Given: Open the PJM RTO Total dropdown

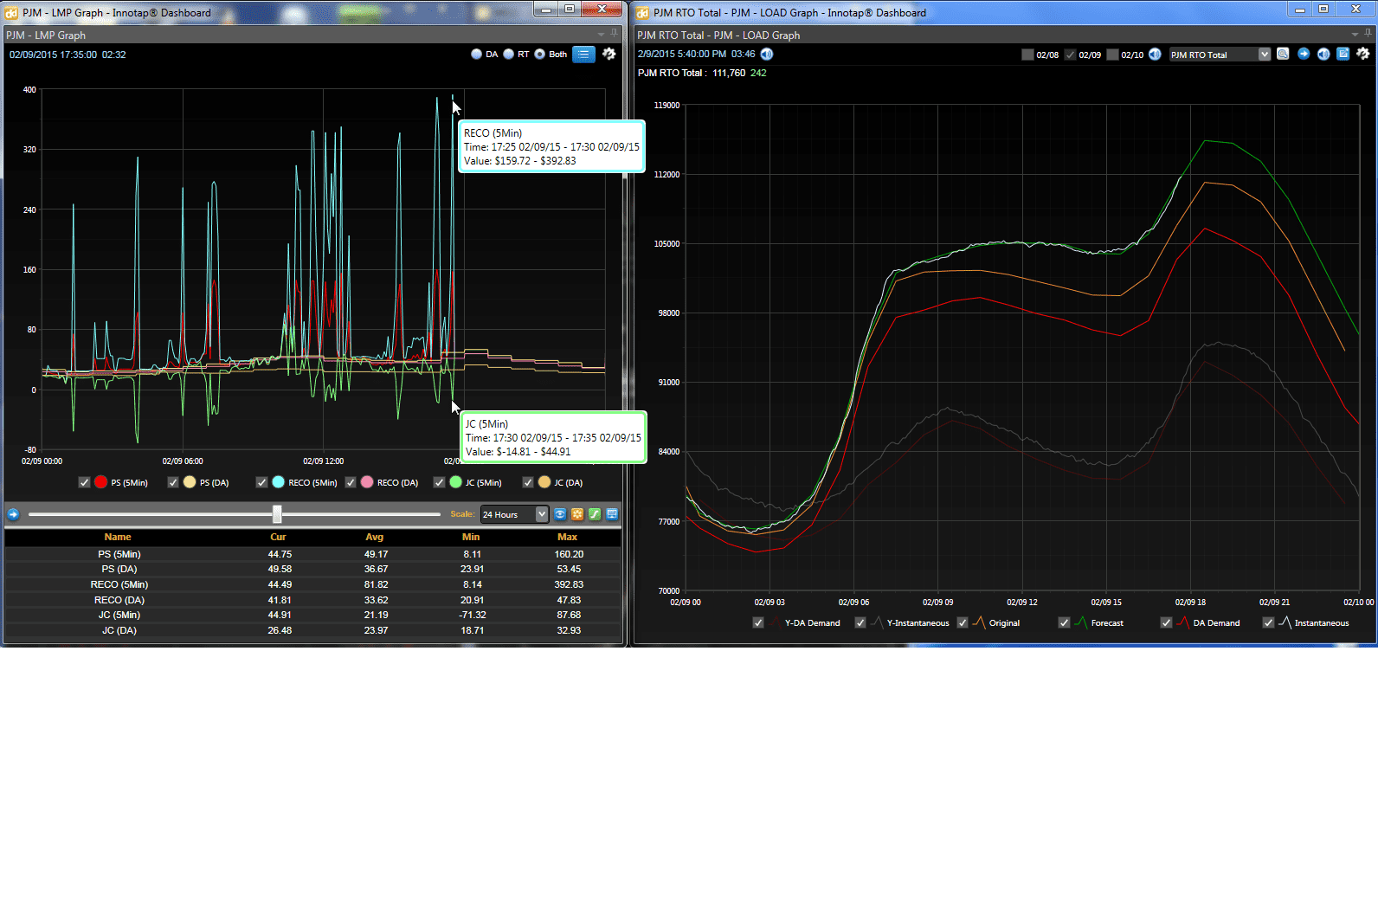Looking at the screenshot, I should pyautogui.click(x=1220, y=55).
